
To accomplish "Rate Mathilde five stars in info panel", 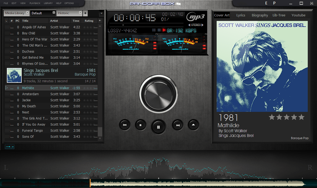I will (301, 117).
